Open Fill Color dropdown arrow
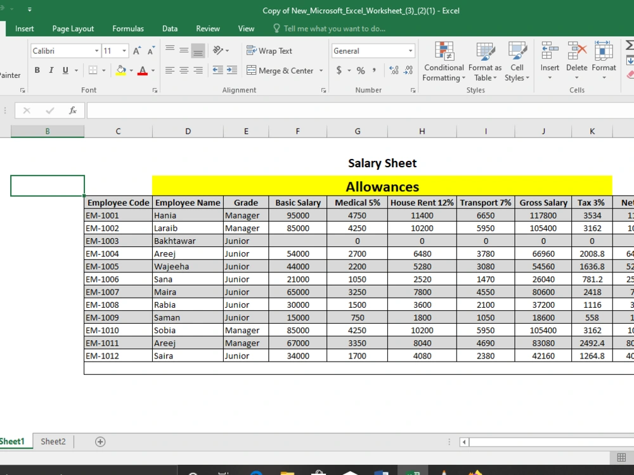The height and width of the screenshot is (475, 634). [x=131, y=70]
